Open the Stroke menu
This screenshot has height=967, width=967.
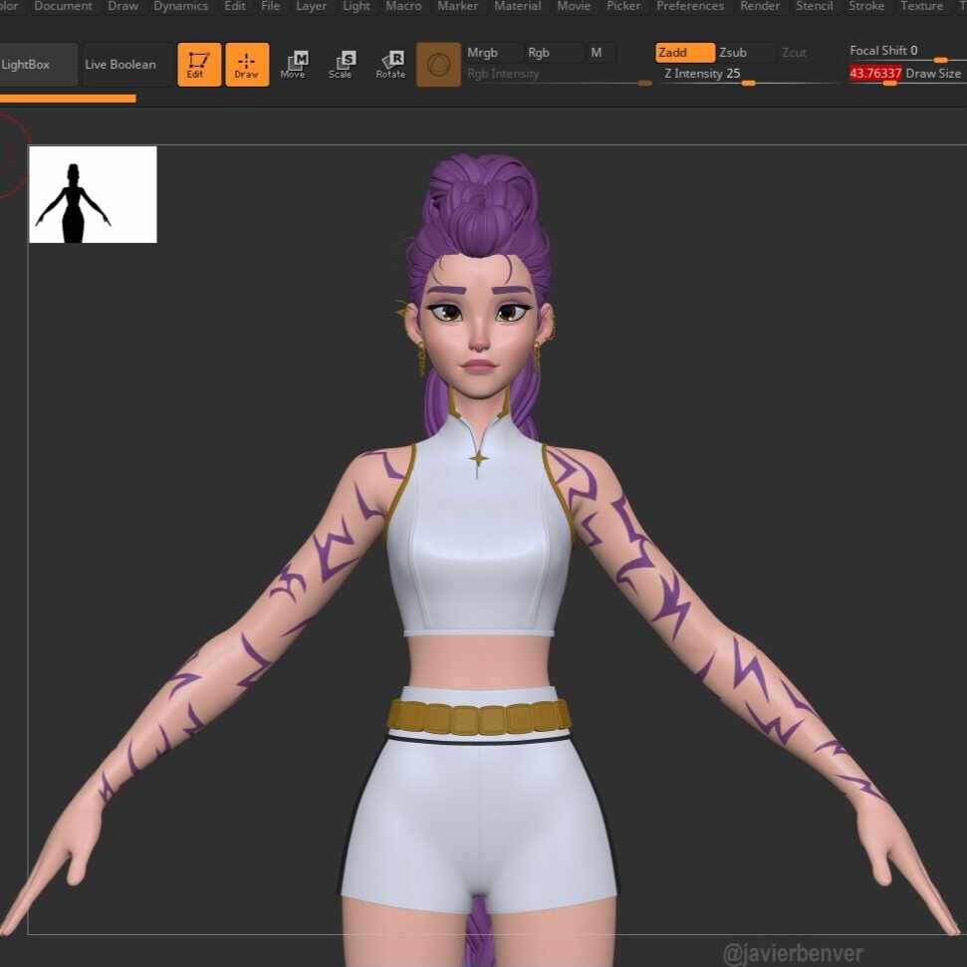[x=865, y=6]
